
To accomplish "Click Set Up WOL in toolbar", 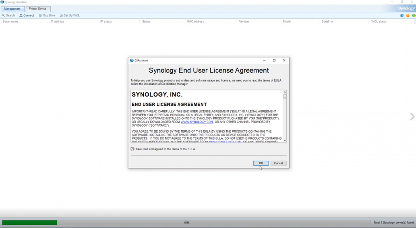I will pos(69,16).
